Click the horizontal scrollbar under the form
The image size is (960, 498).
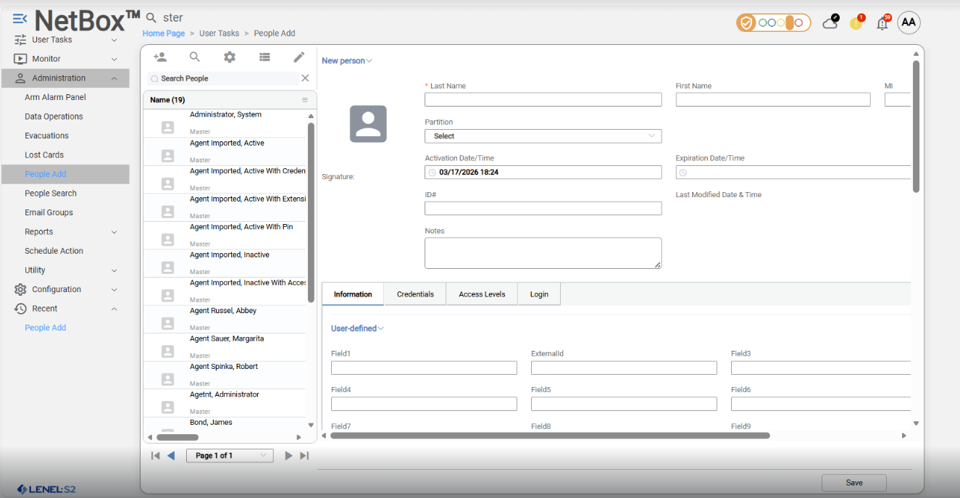pos(550,436)
